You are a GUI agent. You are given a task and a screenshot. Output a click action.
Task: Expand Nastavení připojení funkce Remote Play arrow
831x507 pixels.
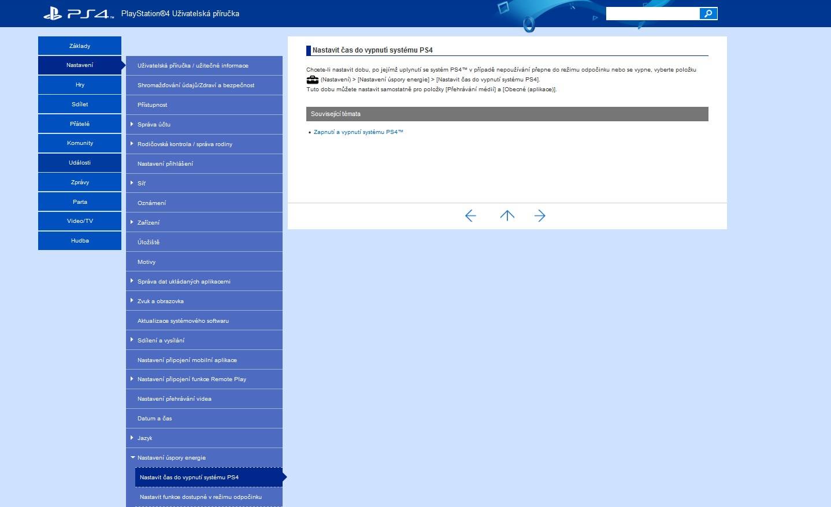[x=132, y=379]
